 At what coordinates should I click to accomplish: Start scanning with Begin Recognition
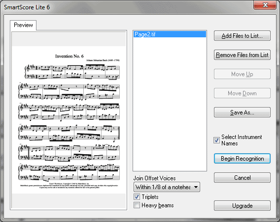[242, 158]
